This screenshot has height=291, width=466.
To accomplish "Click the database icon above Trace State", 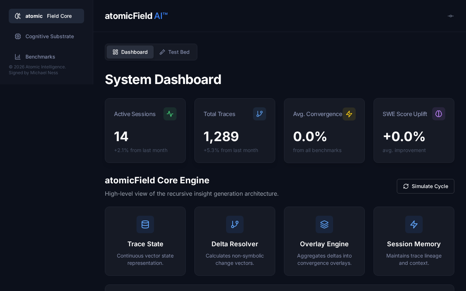I will pyautogui.click(x=145, y=224).
